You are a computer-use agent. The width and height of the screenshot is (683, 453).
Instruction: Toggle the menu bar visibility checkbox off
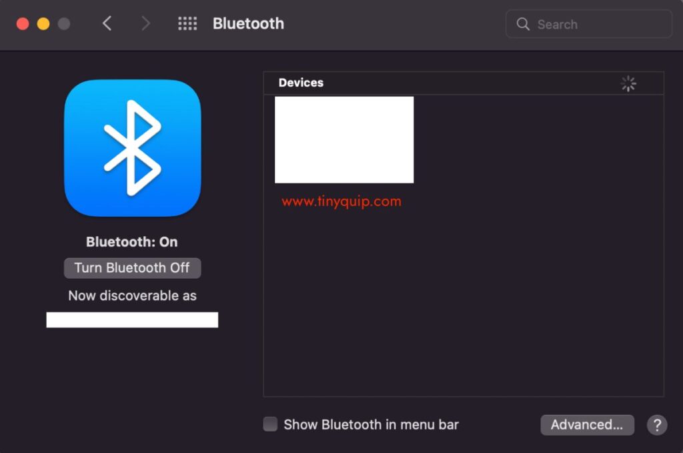pyautogui.click(x=270, y=424)
